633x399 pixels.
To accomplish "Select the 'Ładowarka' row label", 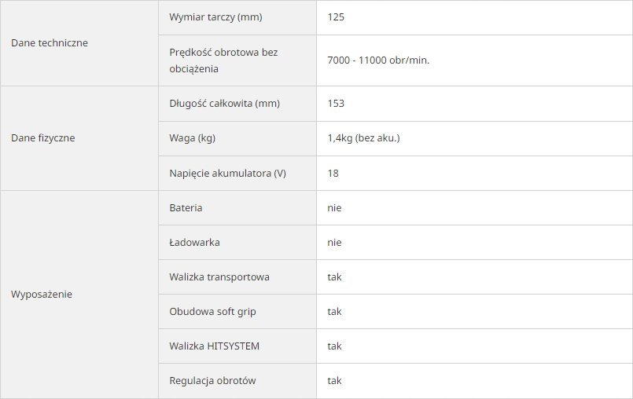I will [x=194, y=243].
